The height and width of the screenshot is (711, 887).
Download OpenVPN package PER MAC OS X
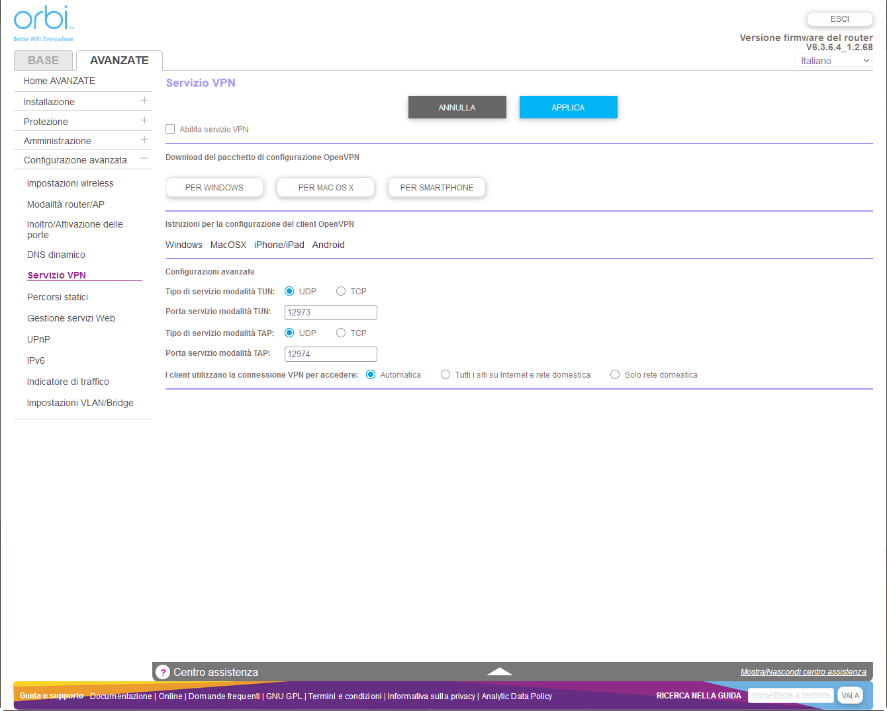click(x=326, y=187)
